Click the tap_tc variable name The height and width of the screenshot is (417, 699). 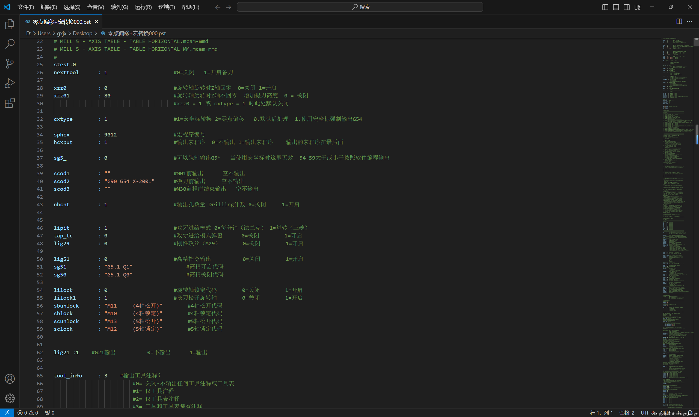click(63, 236)
